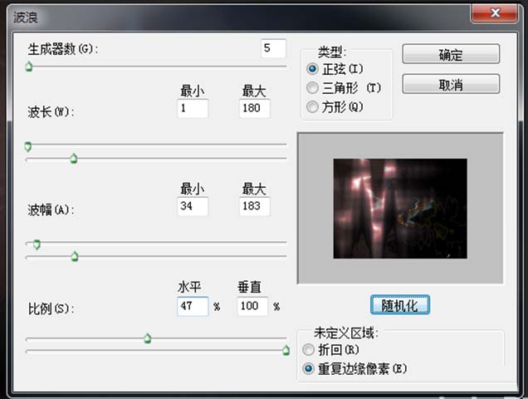This screenshot has height=399, width=528.
Task: Click the 波浪 title bar text
Action: [x=25, y=17]
